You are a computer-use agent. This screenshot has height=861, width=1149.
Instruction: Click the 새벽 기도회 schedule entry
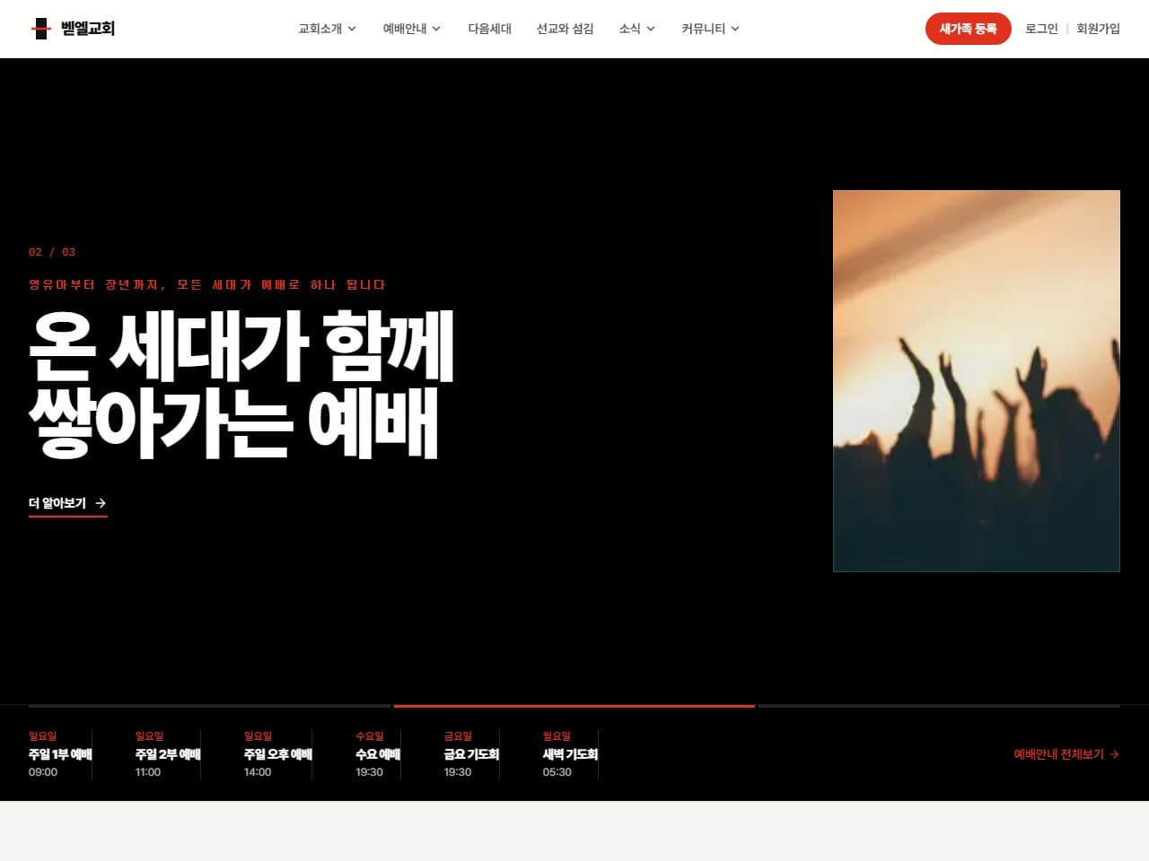click(570, 754)
